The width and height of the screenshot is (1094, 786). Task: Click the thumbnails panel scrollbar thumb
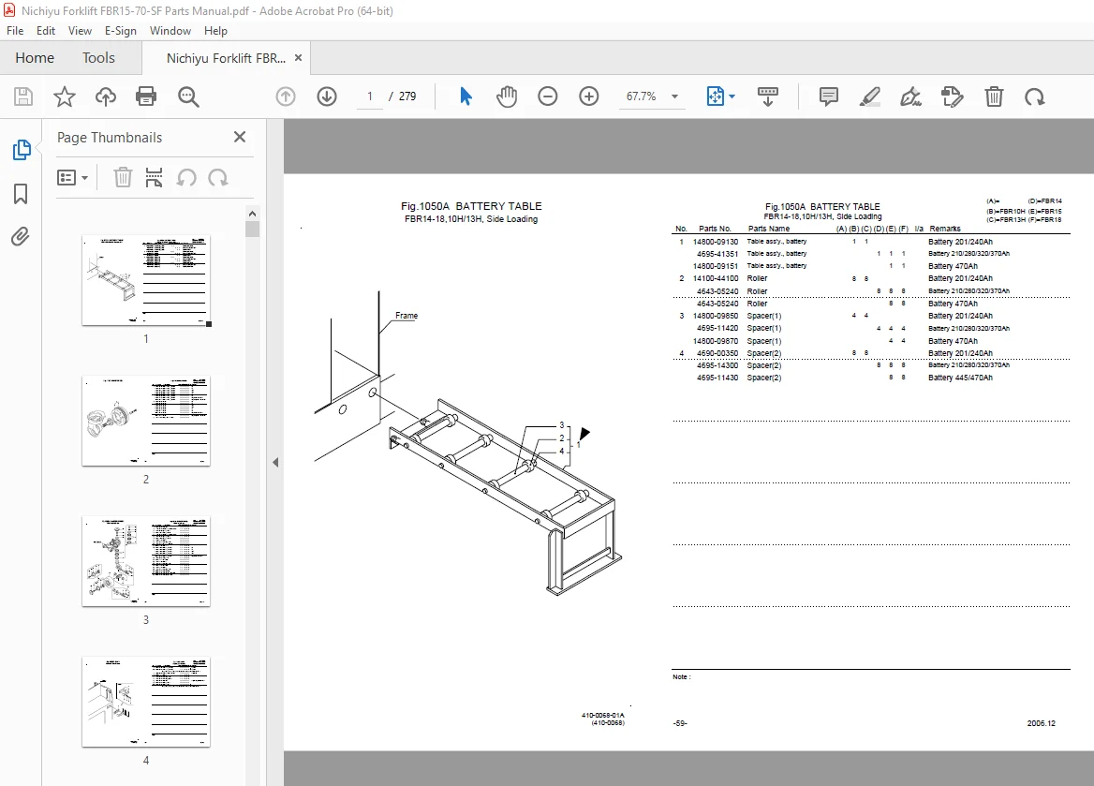point(253,230)
